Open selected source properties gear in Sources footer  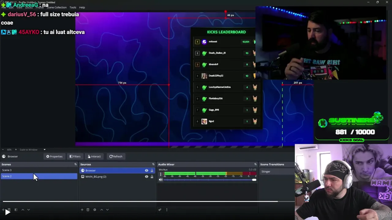95,210
